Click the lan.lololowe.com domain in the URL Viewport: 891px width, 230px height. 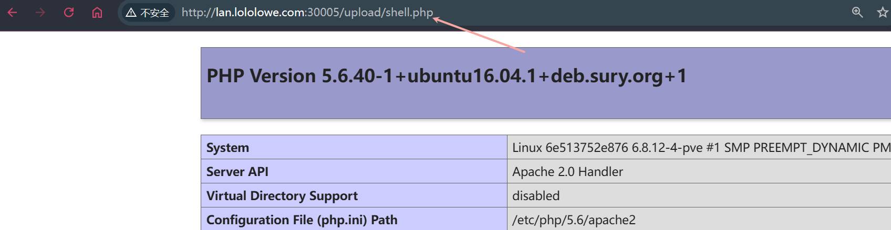tap(260, 13)
